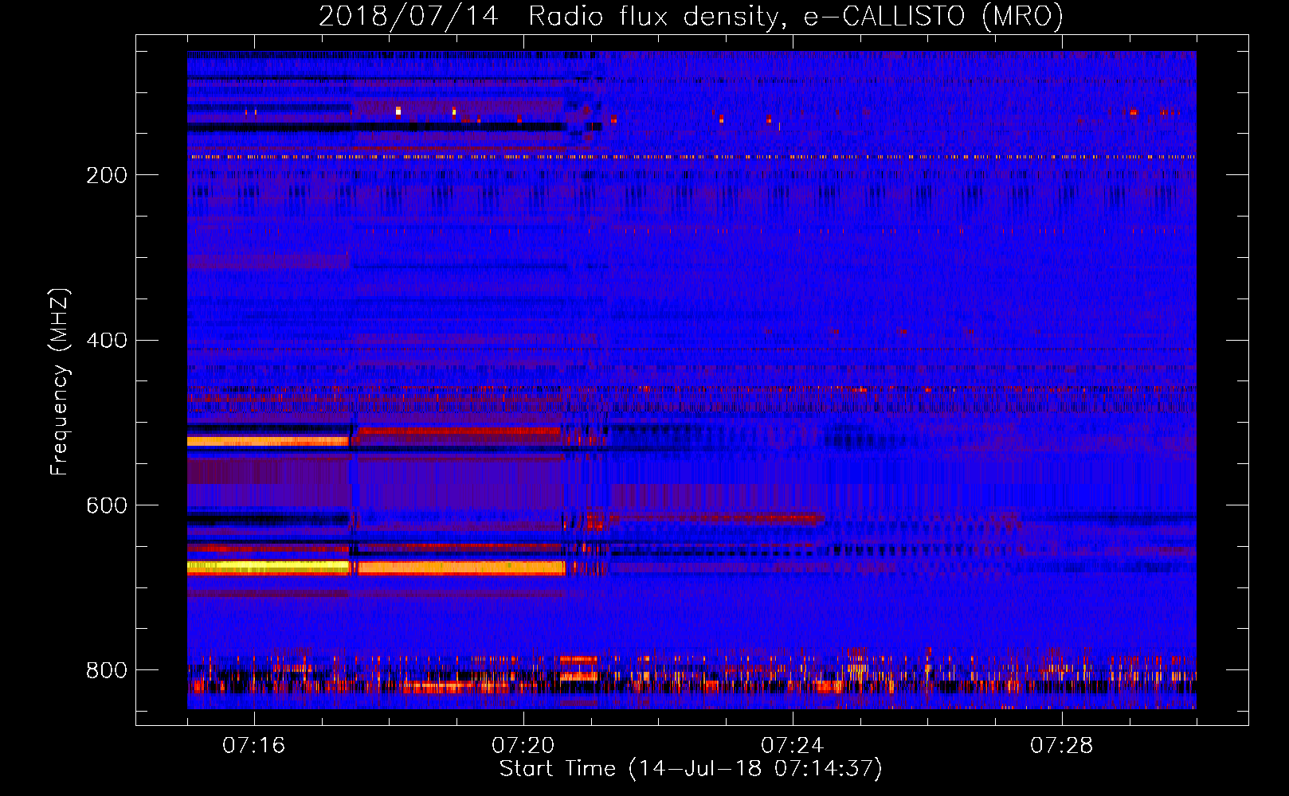Click the plot title 'Radio flux density, e-CALLISTO (MRO)'
The image size is (1289, 796).
click(x=795, y=16)
